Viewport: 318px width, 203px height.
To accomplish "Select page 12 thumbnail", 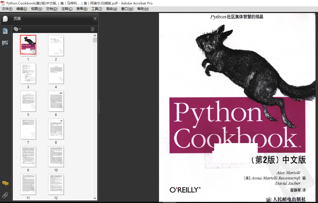I will click(x=56, y=184).
